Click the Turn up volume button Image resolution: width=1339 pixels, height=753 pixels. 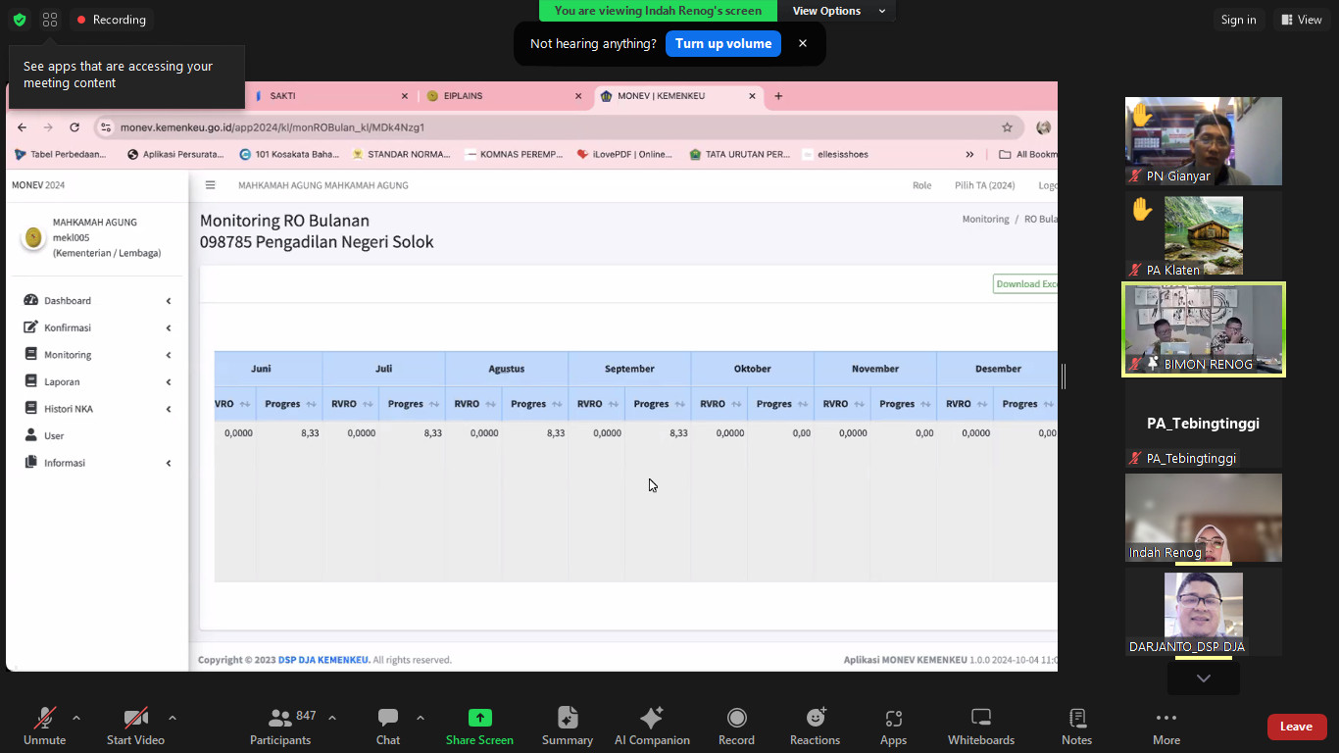tap(722, 44)
